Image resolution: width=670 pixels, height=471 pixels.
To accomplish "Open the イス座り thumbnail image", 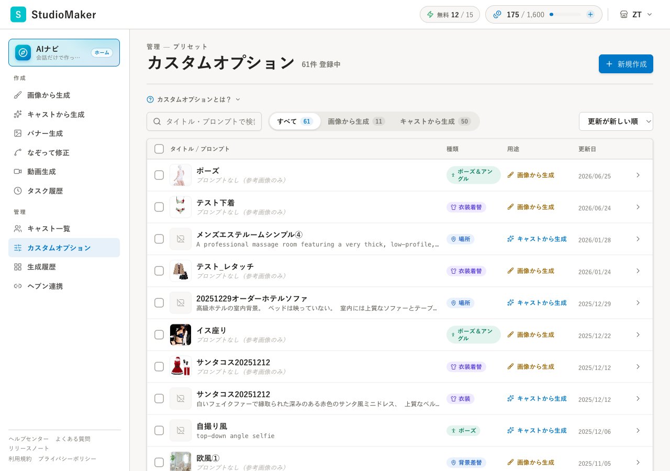I will [x=181, y=335].
